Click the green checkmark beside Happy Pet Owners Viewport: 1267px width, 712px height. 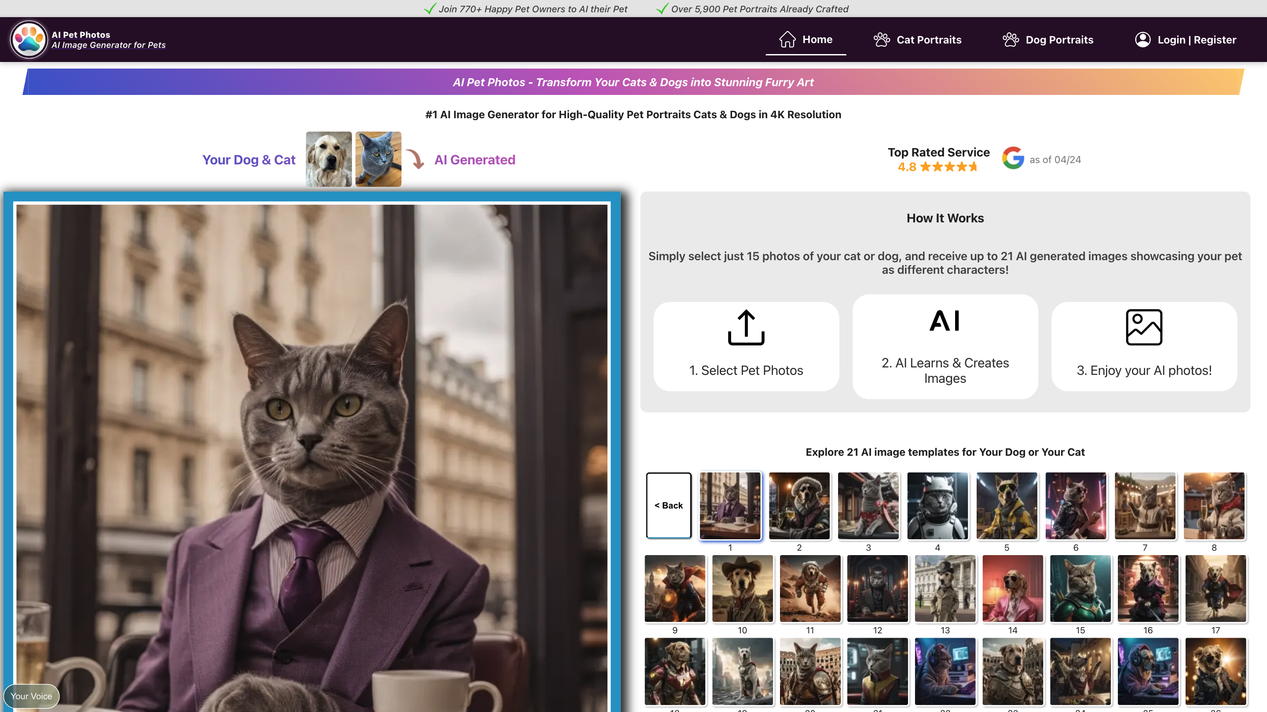pos(429,8)
